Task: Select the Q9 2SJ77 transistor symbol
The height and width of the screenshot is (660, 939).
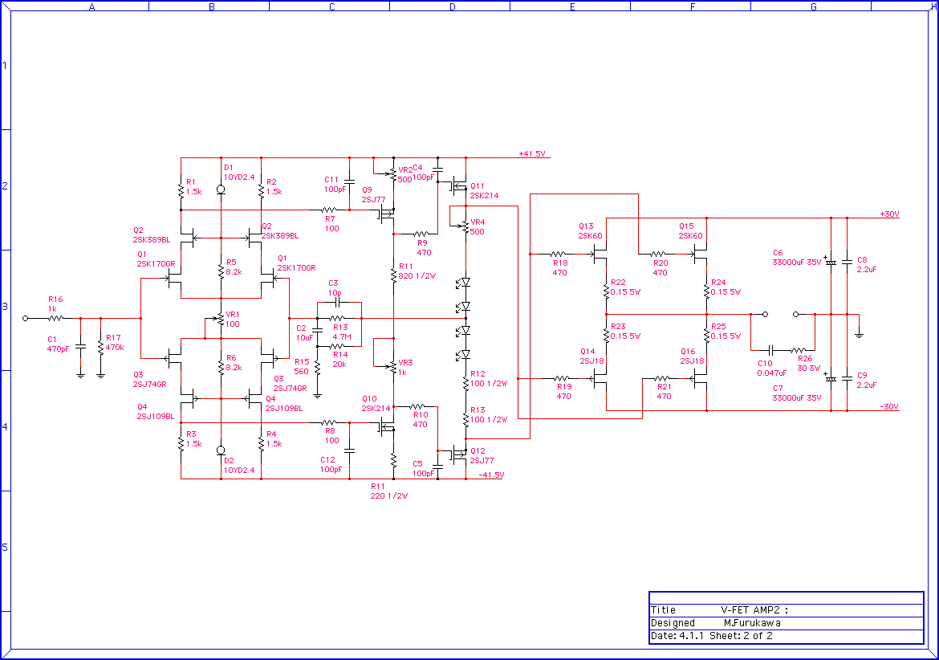Action: 385,214
